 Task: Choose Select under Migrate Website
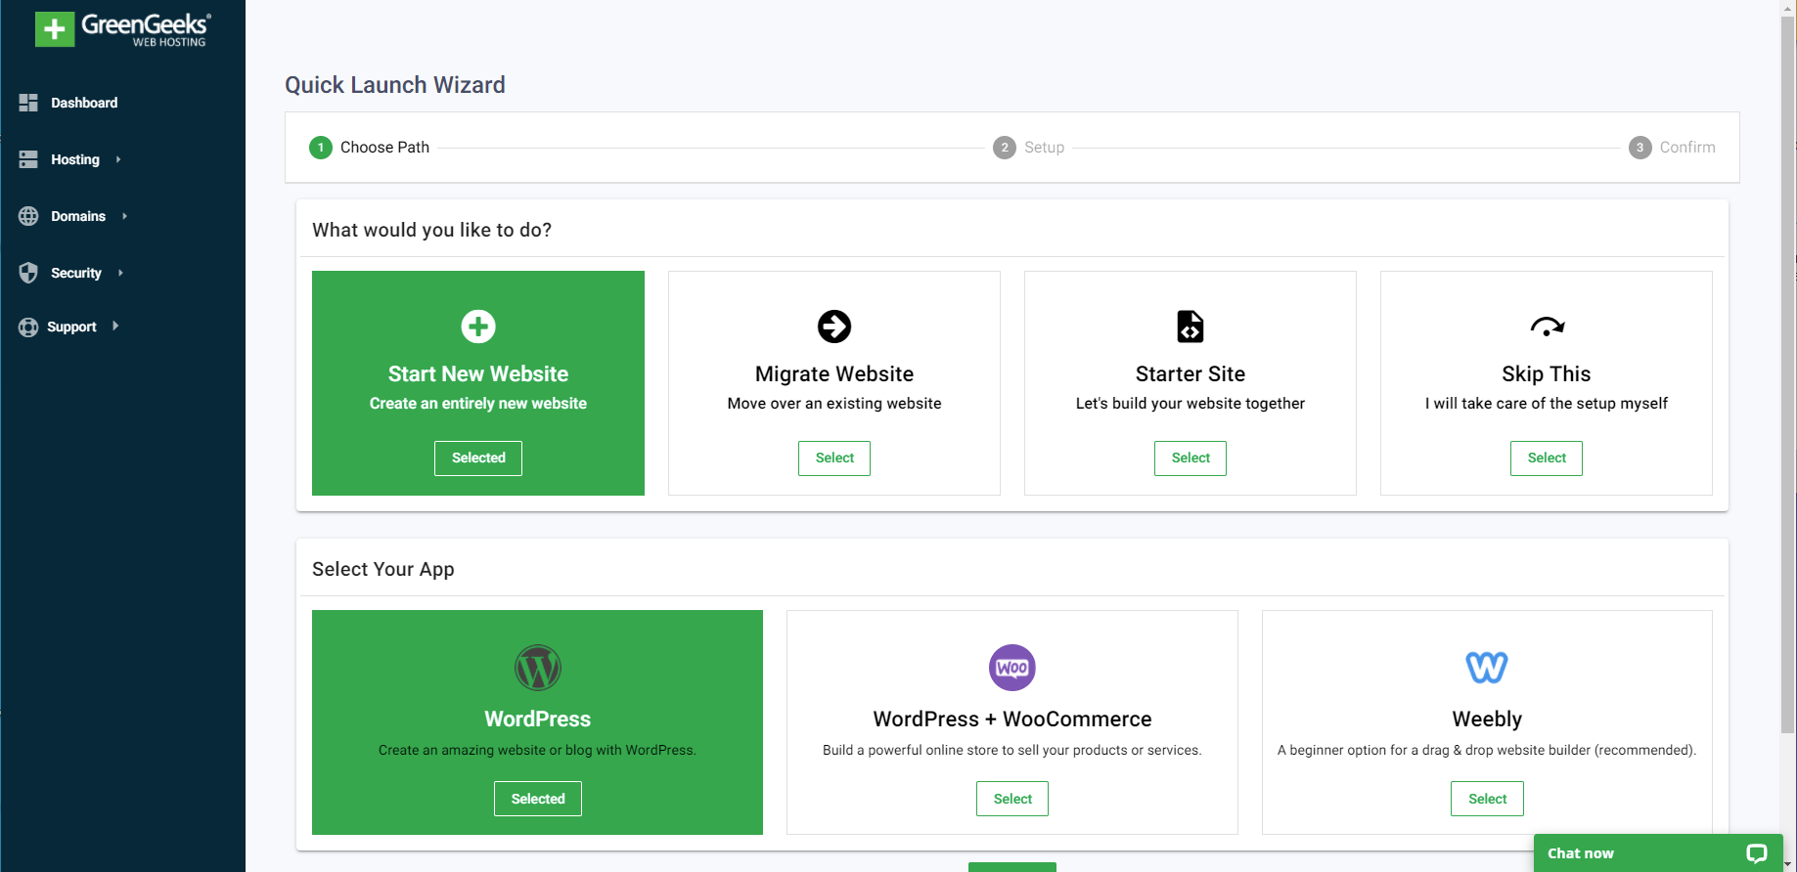834,458
